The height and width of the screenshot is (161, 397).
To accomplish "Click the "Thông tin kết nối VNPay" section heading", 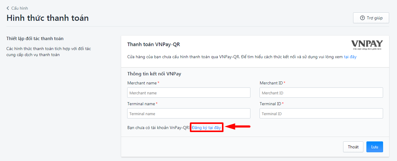I will coord(154,74).
